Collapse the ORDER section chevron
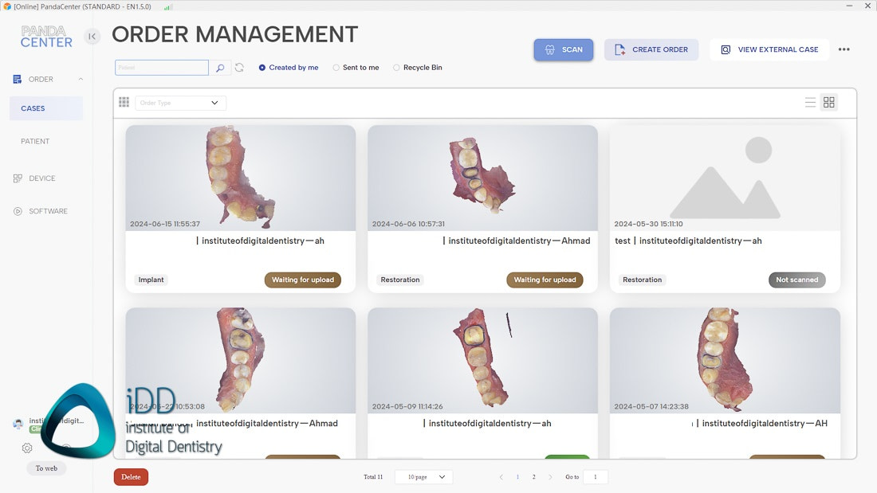The image size is (877, 493). (81, 79)
